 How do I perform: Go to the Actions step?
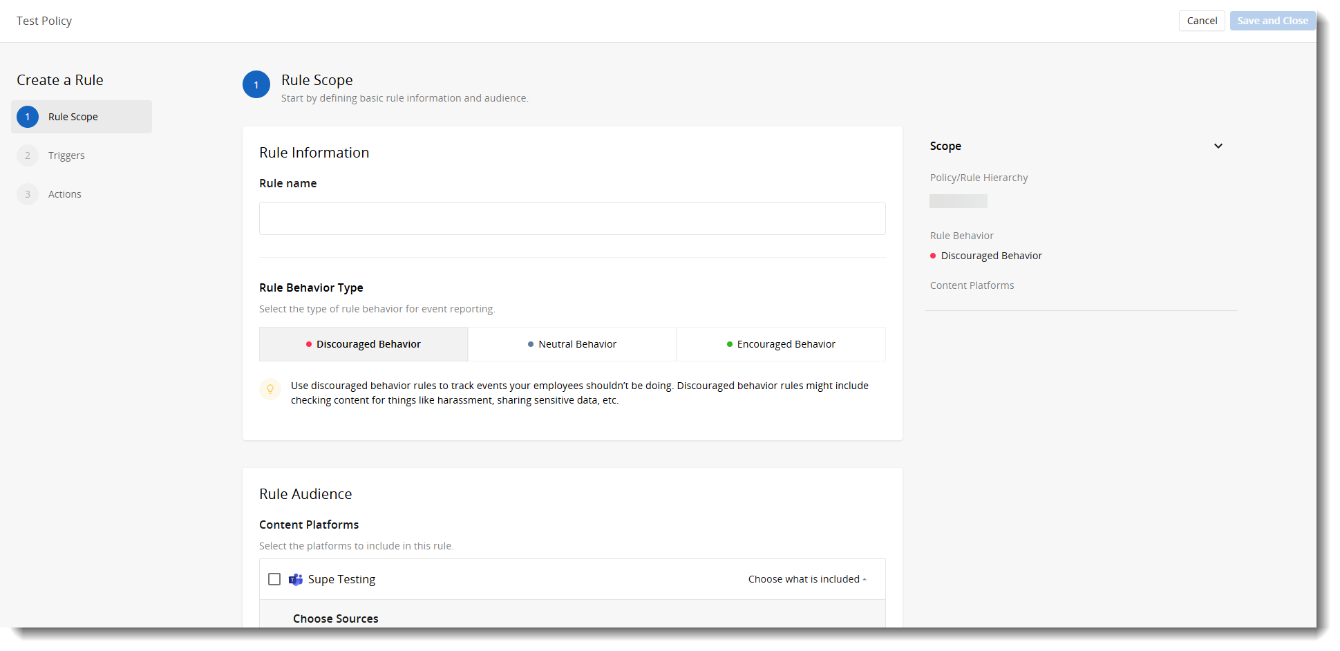pos(65,194)
